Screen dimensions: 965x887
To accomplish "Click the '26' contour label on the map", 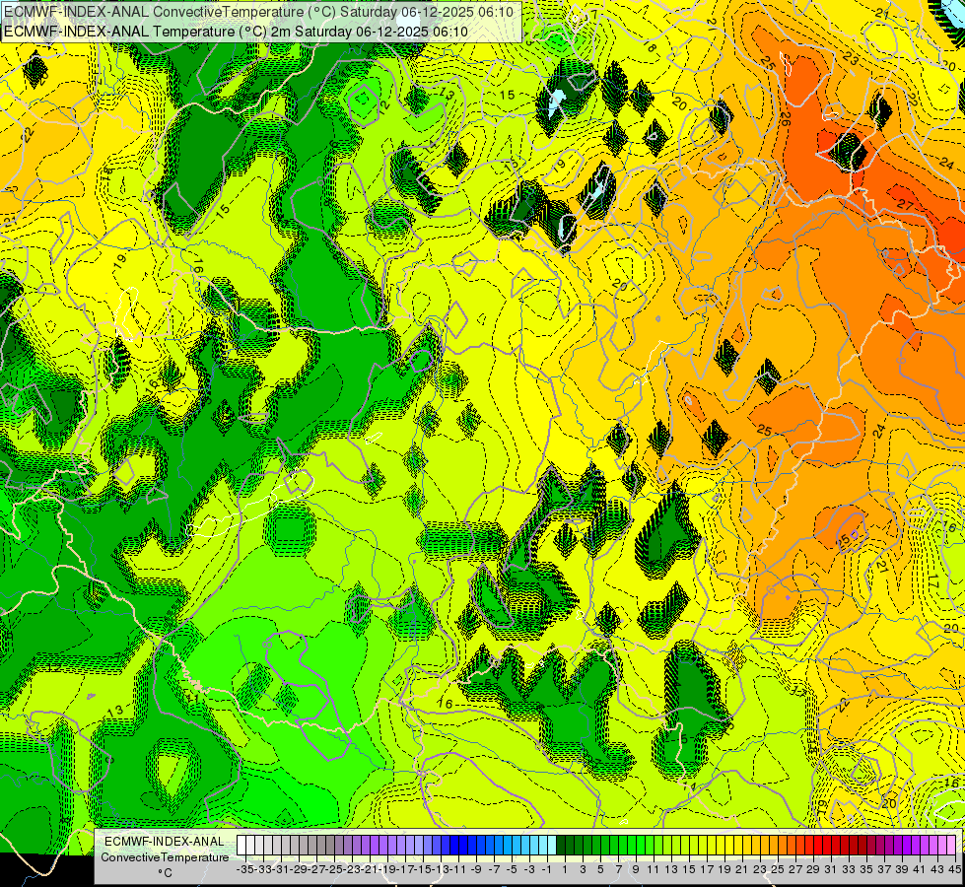I will pyautogui.click(x=784, y=119).
